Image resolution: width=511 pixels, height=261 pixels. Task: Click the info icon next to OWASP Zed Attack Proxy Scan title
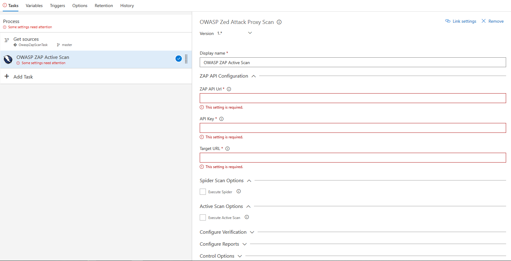click(279, 22)
